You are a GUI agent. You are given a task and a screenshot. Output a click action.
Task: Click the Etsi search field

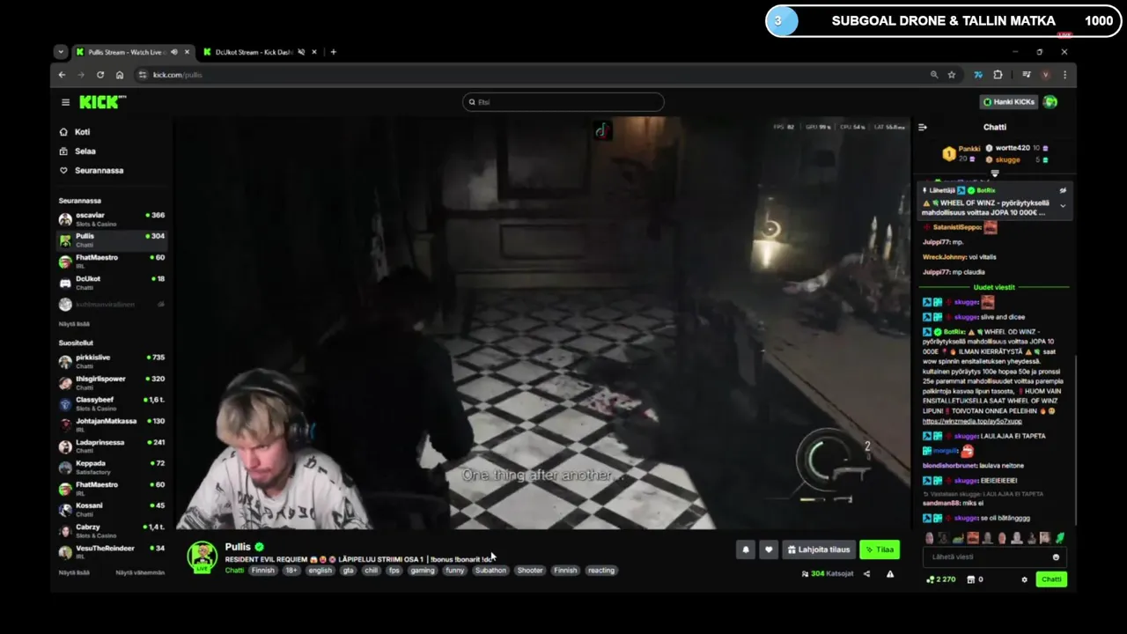click(x=563, y=102)
